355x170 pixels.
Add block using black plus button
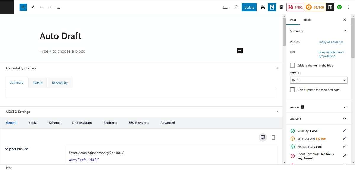point(240,51)
